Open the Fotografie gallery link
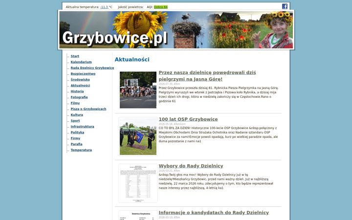Image resolution: width=352 pixels, height=220 pixels. coord(79,97)
